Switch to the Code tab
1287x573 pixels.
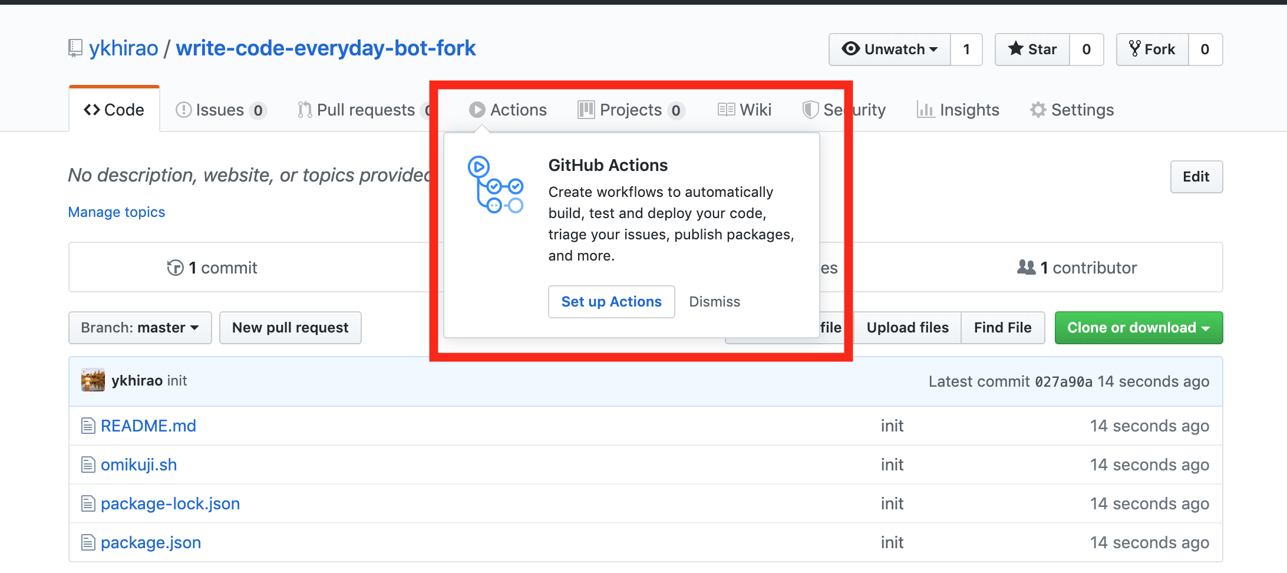click(114, 110)
